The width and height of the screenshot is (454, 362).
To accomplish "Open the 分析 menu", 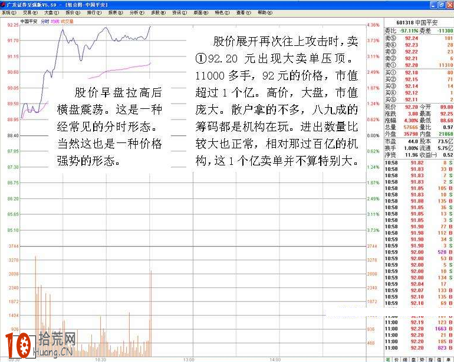I will pos(137,13).
